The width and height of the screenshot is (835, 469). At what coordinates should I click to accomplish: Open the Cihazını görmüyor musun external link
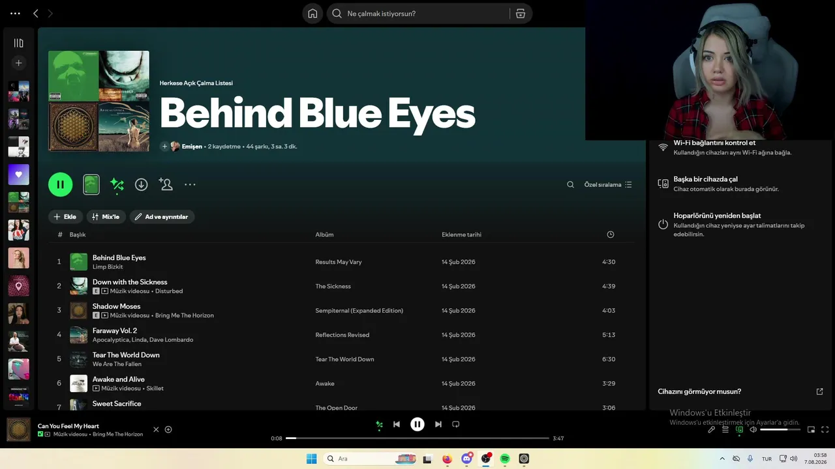(x=820, y=391)
